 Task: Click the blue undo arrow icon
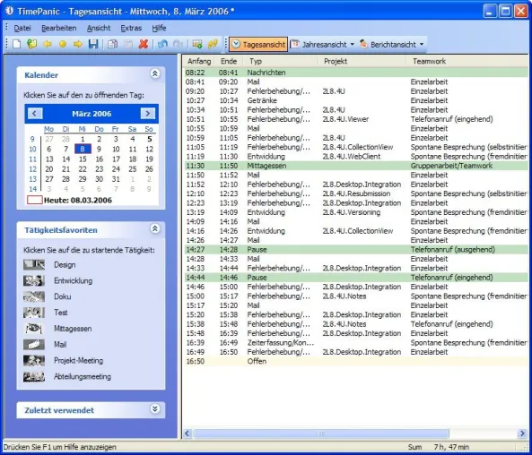[x=162, y=45]
